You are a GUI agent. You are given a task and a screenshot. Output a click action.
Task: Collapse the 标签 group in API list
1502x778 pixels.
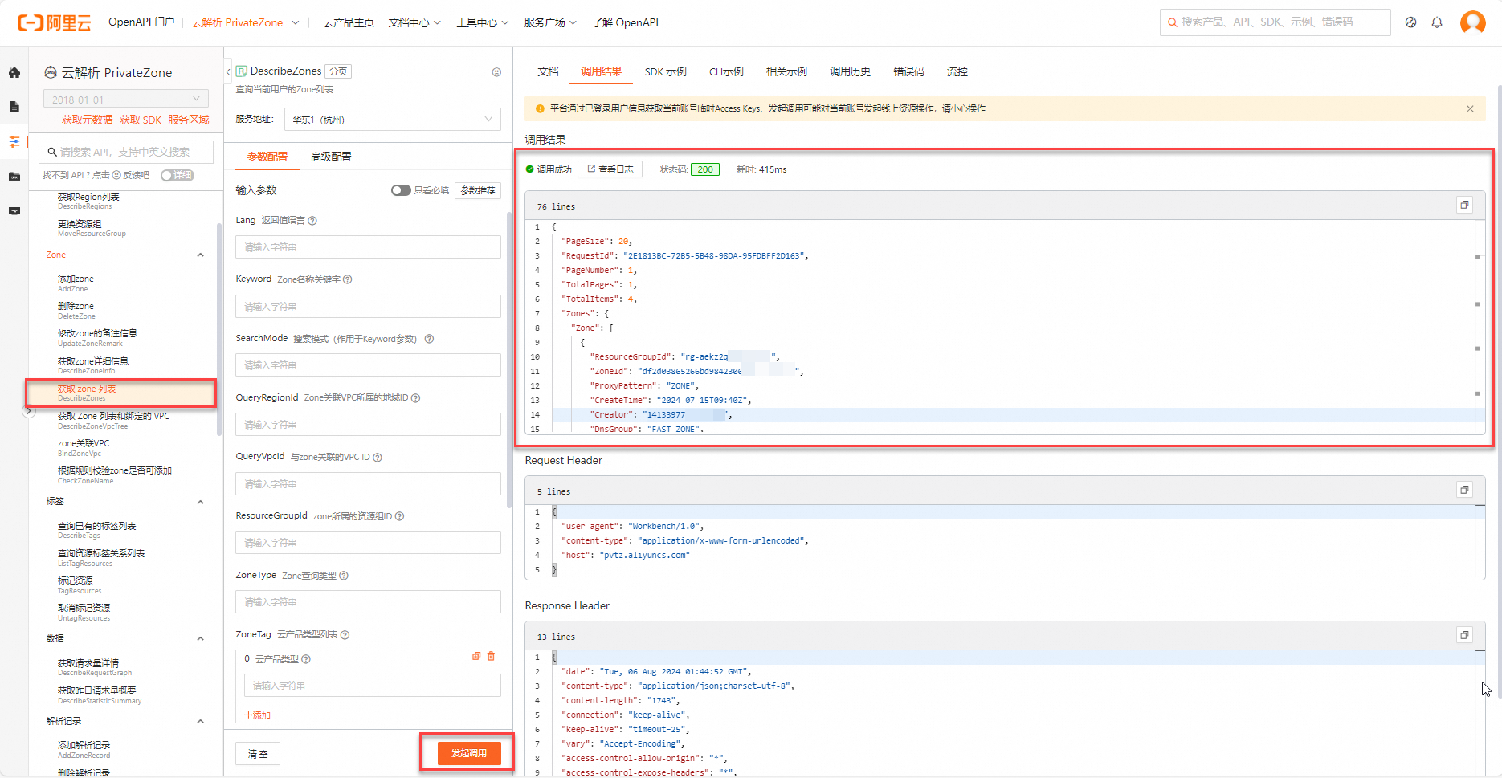(200, 502)
